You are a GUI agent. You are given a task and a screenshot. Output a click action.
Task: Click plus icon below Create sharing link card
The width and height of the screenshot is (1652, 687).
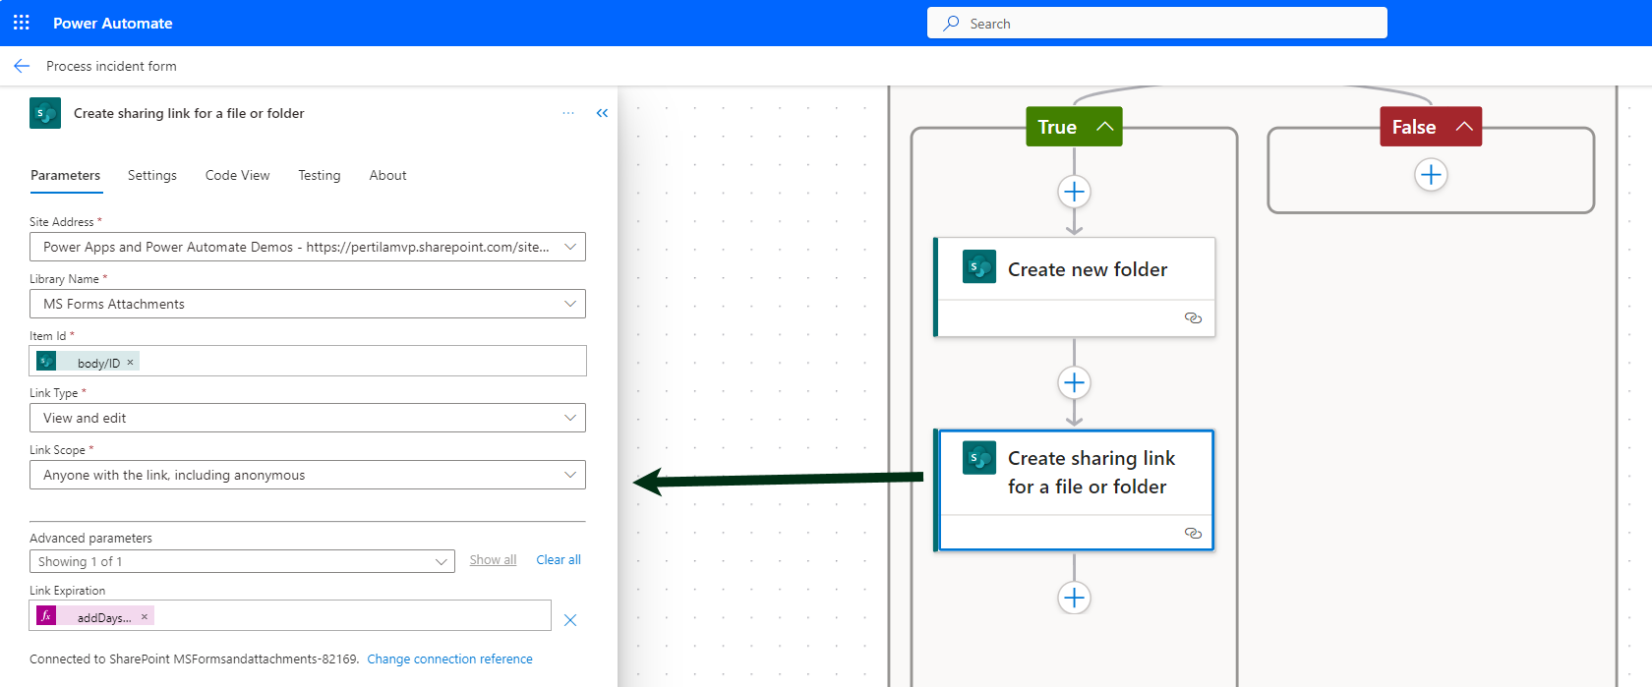(1074, 598)
